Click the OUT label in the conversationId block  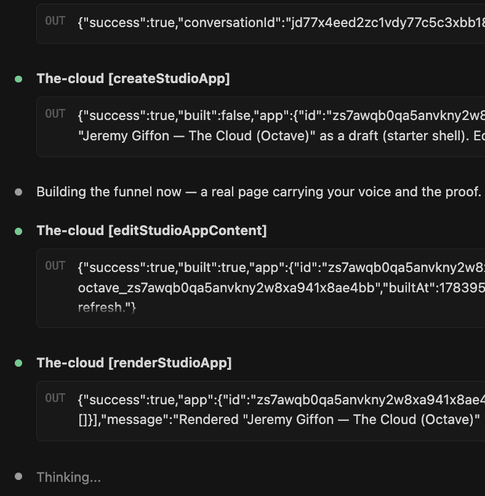[55, 21]
